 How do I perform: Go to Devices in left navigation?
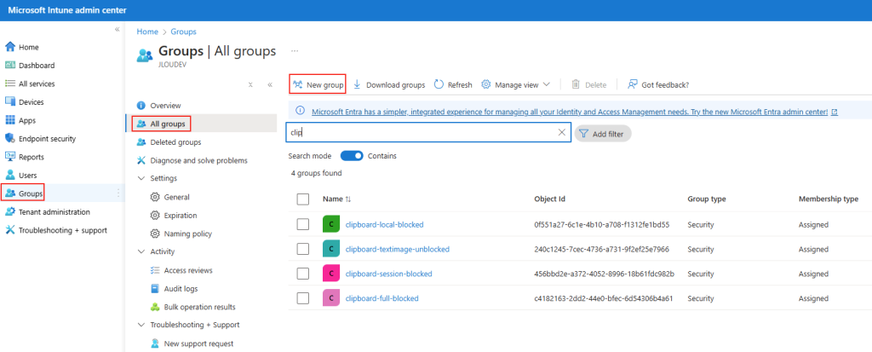point(32,102)
